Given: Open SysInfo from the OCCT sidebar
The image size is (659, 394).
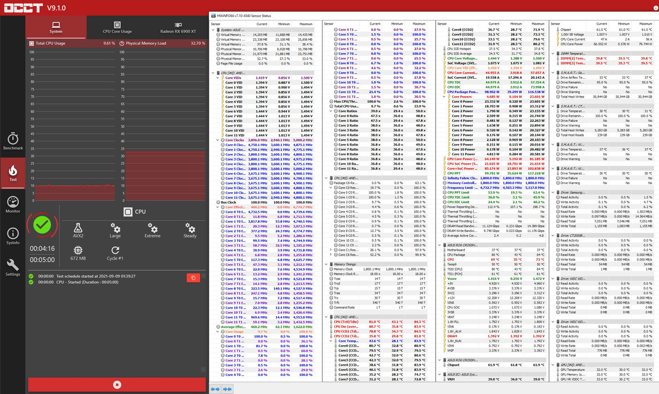Looking at the screenshot, I should click(13, 236).
